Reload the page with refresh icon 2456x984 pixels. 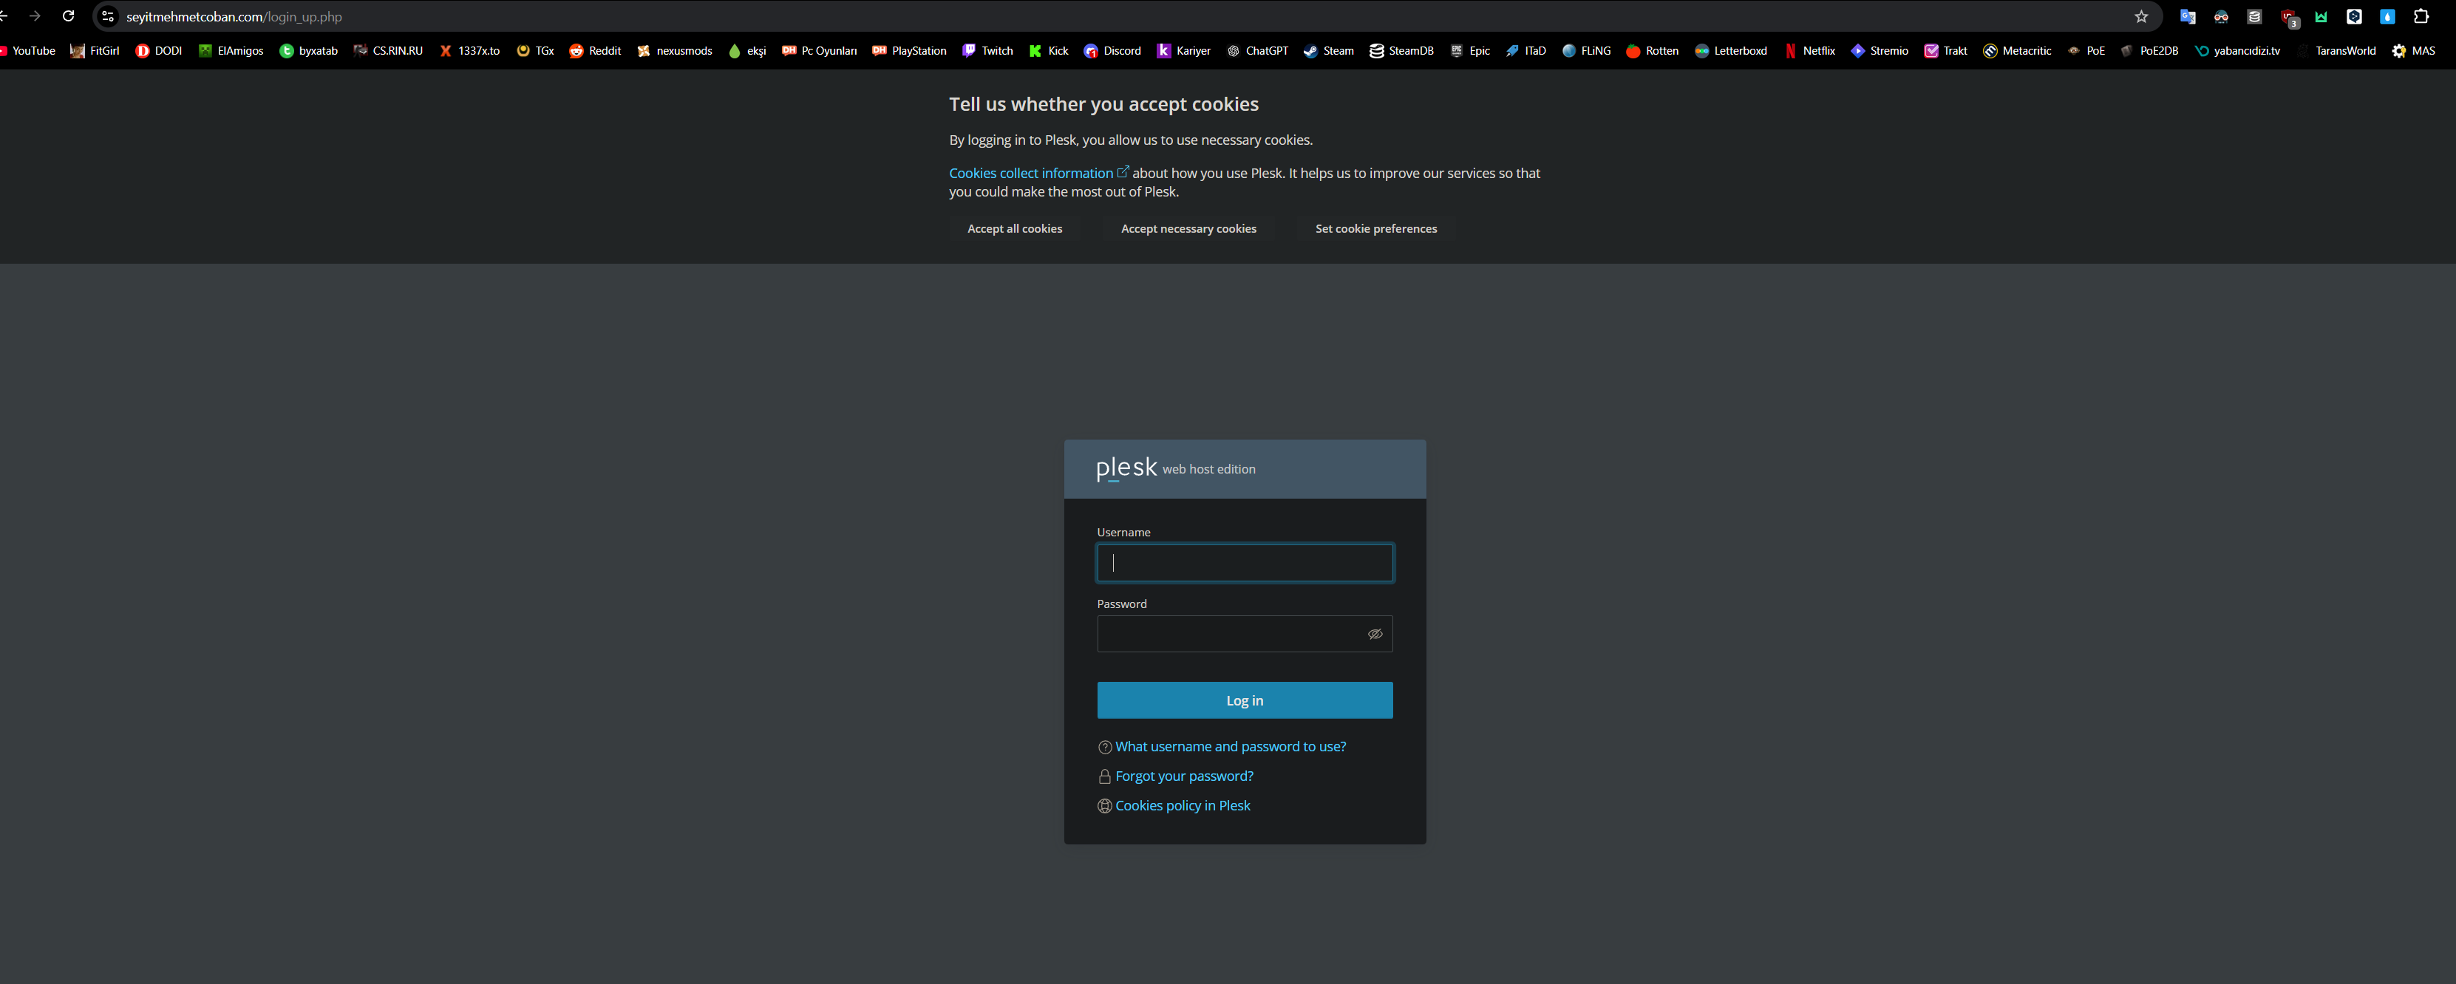(69, 16)
